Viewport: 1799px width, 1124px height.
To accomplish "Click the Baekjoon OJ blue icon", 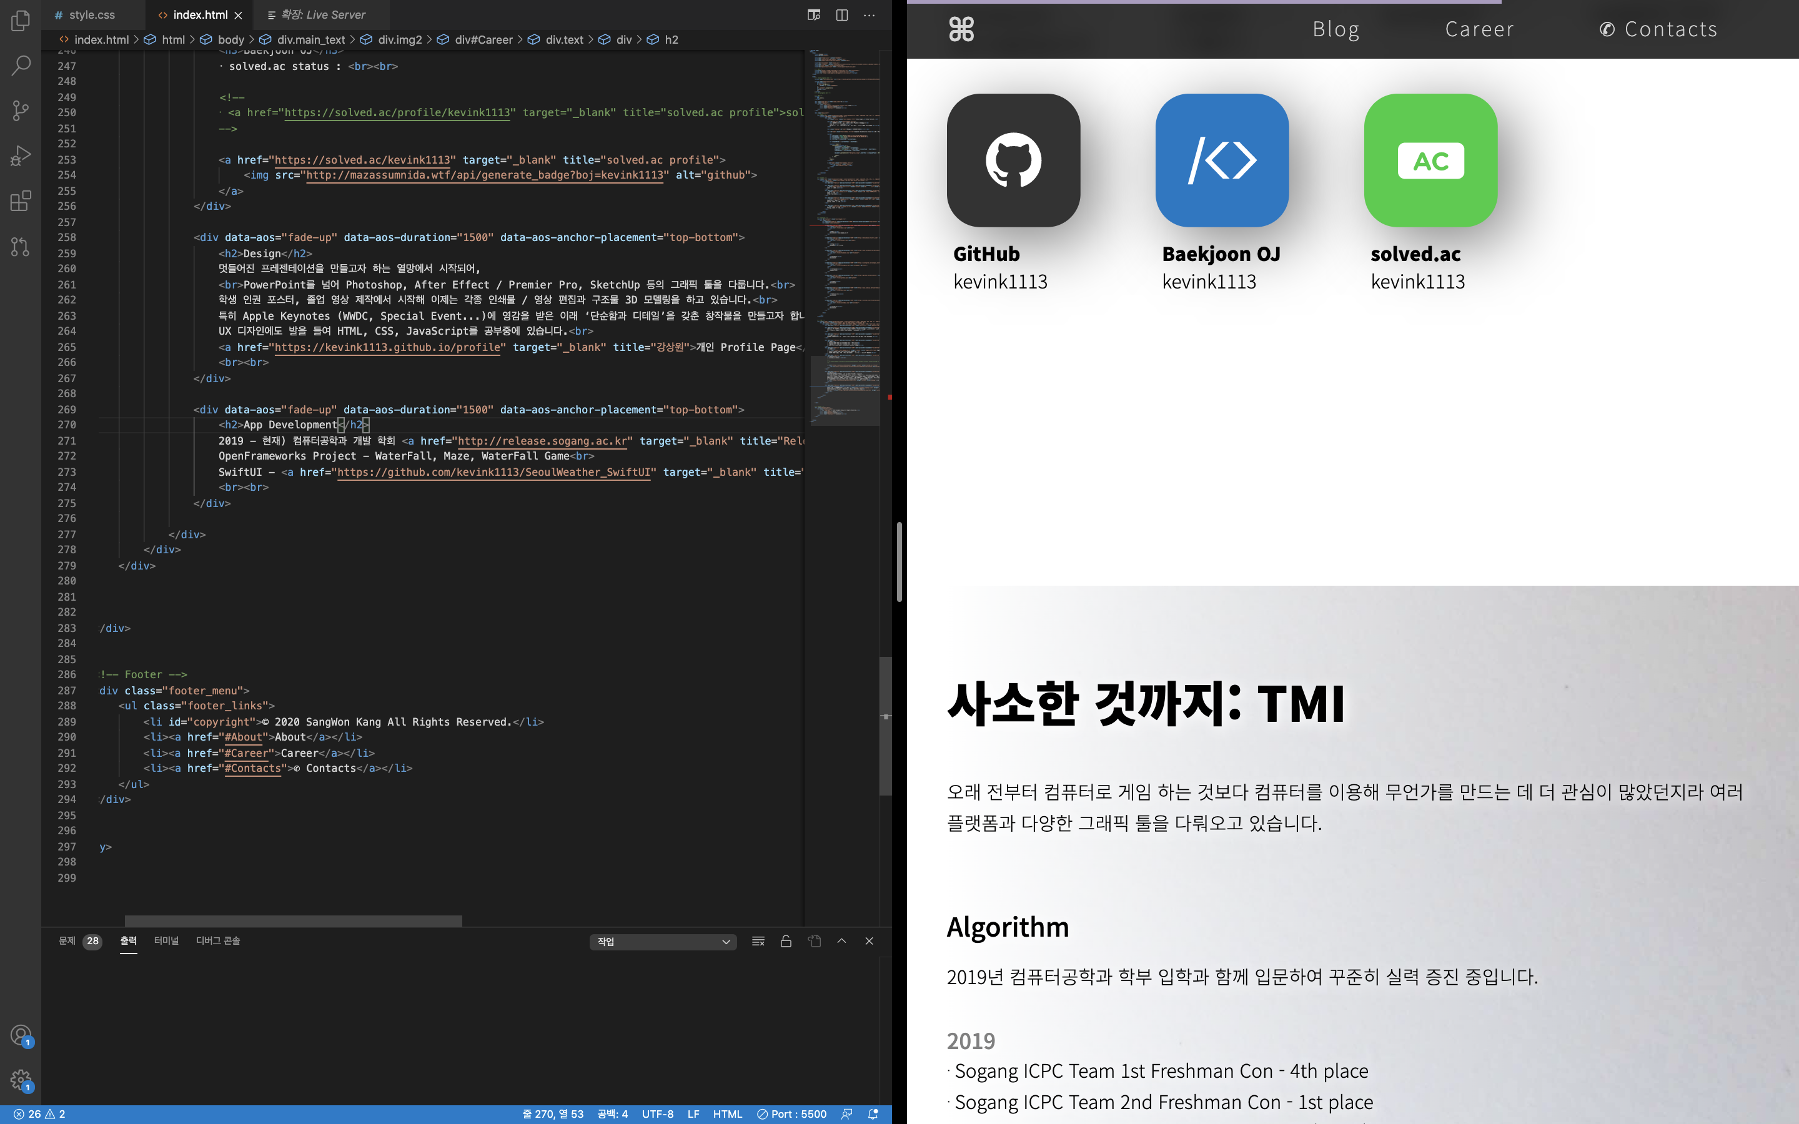I will click(1221, 160).
